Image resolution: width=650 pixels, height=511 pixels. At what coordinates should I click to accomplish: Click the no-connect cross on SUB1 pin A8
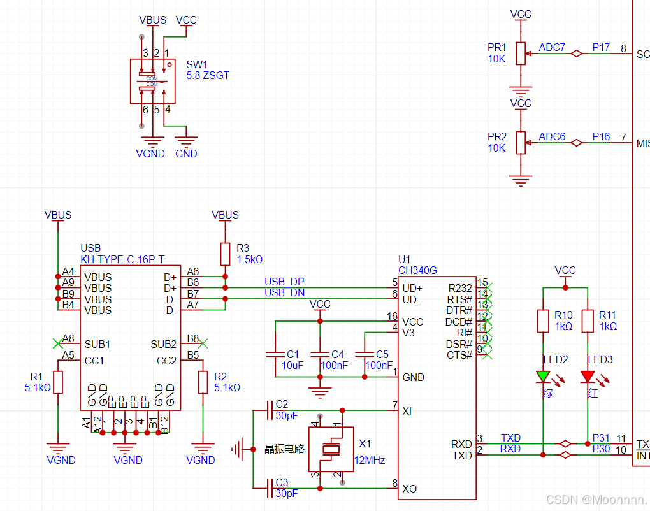58,343
